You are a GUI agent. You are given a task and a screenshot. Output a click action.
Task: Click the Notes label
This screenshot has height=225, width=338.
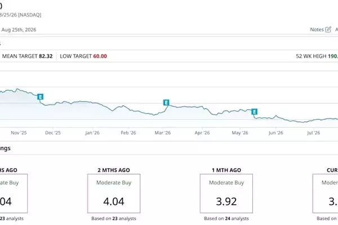[x=317, y=30]
